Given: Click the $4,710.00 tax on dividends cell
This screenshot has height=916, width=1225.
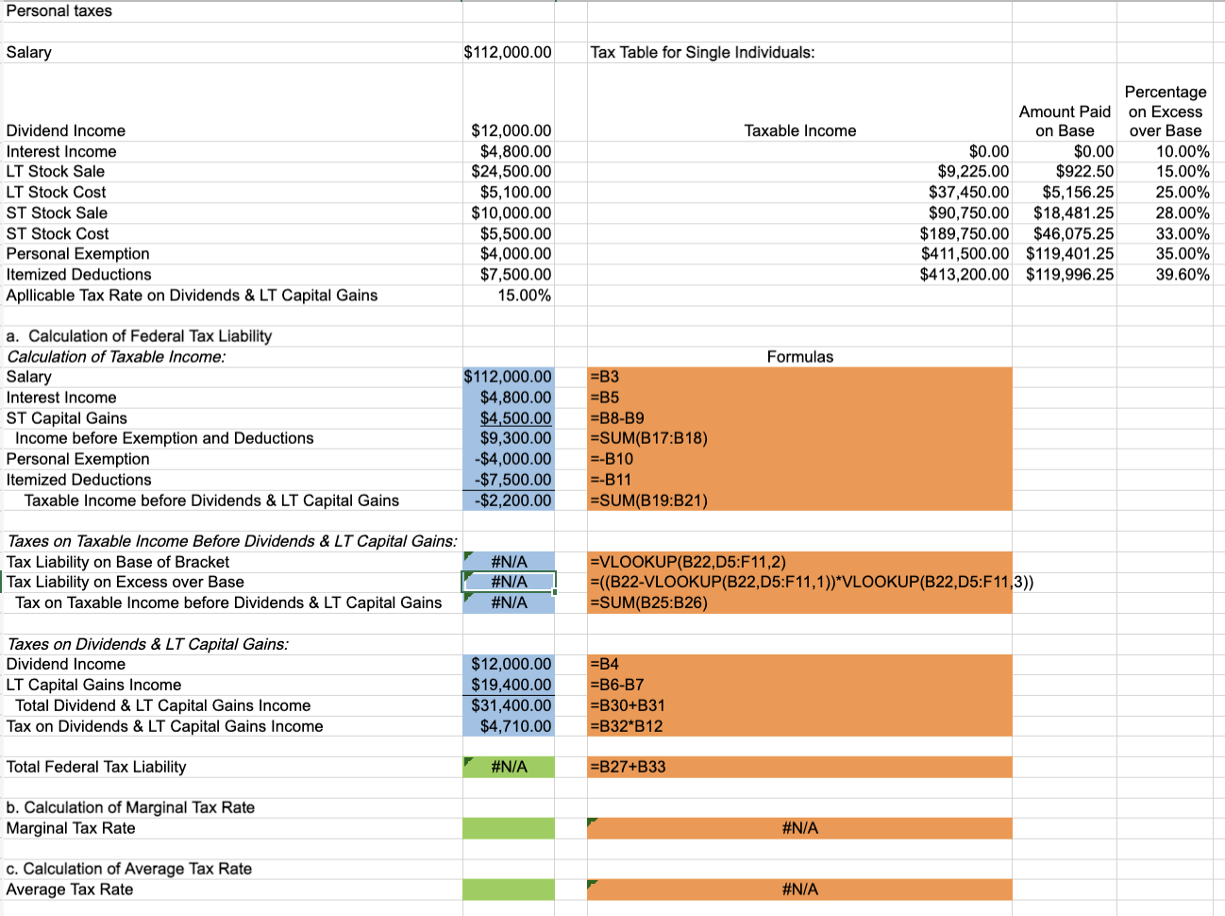Looking at the screenshot, I should (x=508, y=726).
